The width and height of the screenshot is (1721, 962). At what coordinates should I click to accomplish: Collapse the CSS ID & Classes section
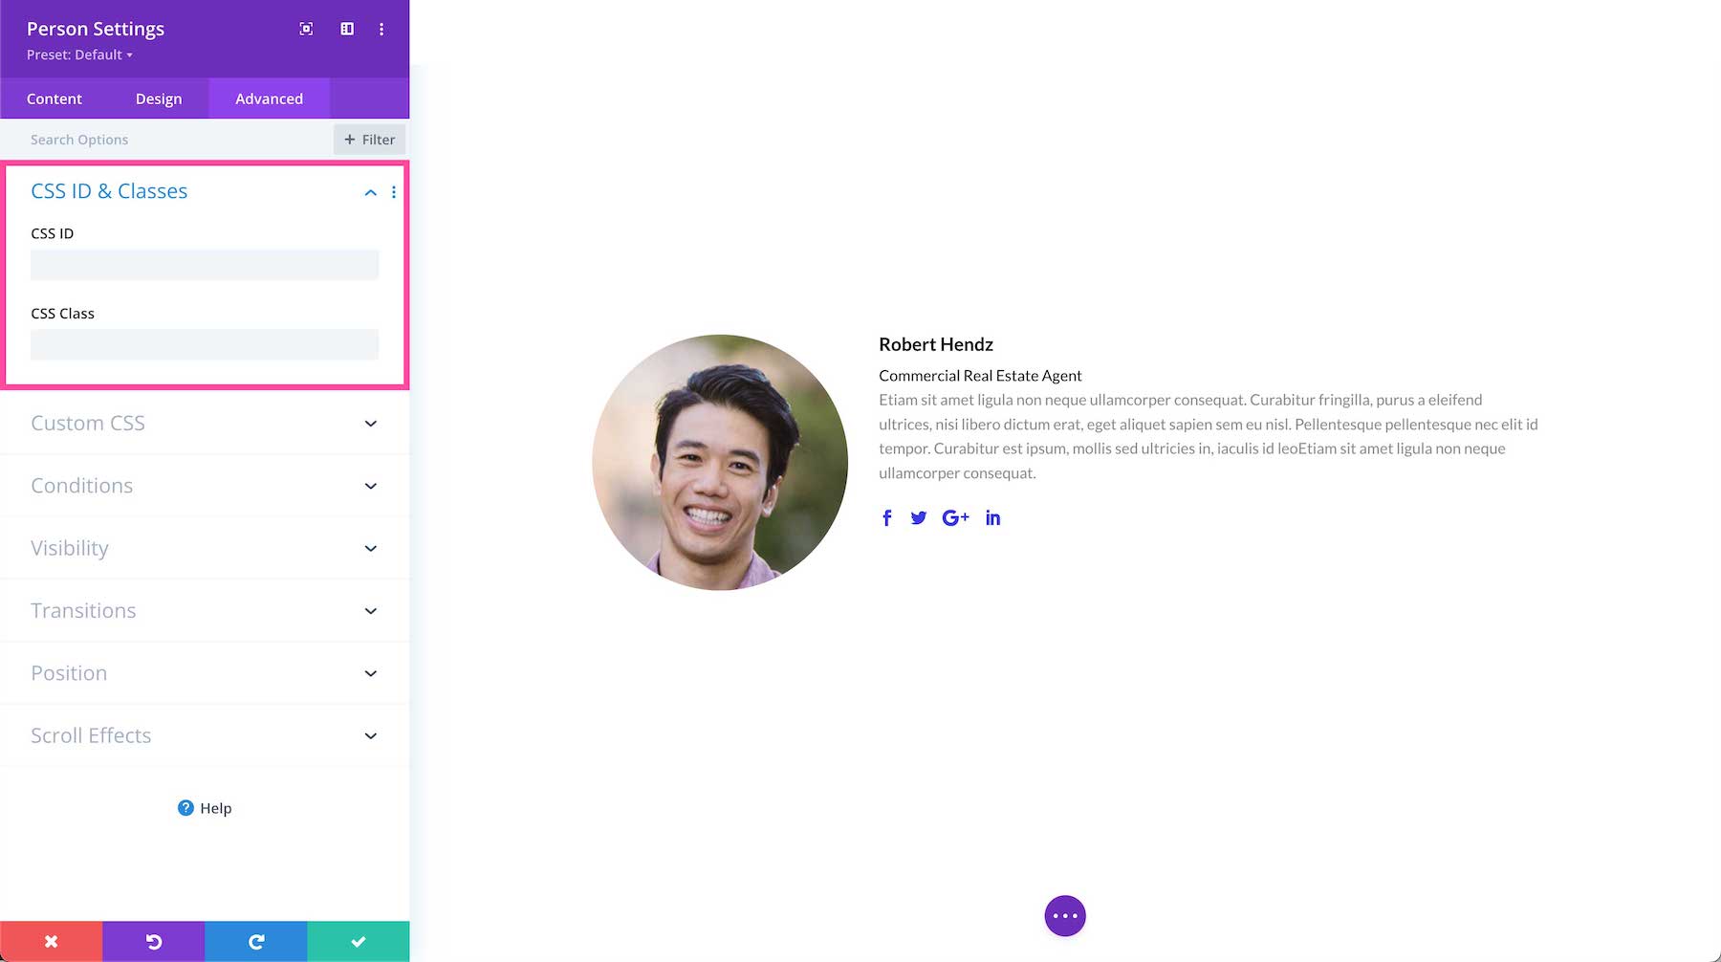tap(370, 192)
